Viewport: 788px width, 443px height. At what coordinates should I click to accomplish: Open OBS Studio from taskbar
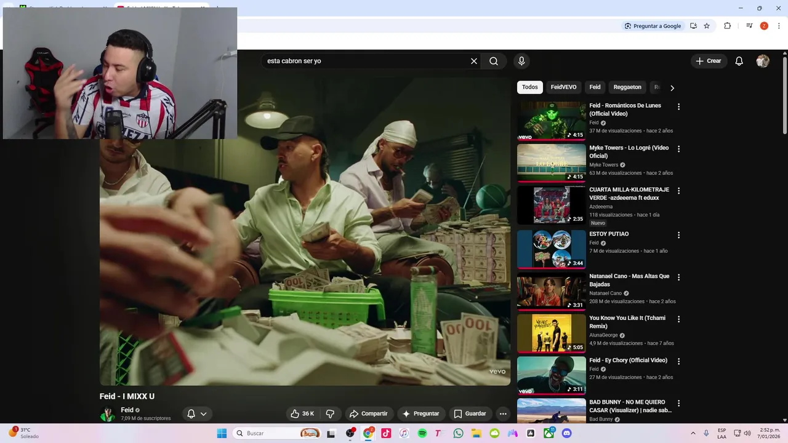tap(350, 433)
